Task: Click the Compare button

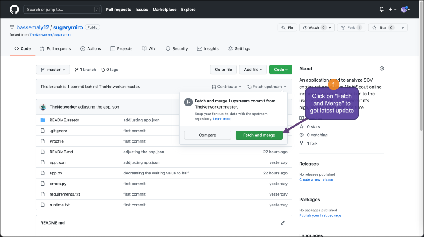Action: (207, 135)
